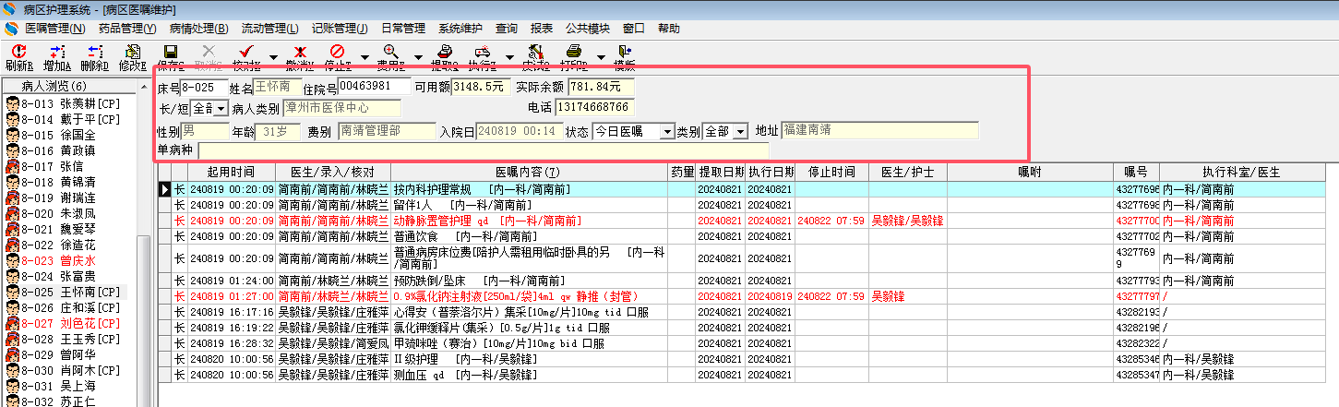Open the dropdown arrow next to 费用F
The image size is (1339, 407).
pos(418,57)
